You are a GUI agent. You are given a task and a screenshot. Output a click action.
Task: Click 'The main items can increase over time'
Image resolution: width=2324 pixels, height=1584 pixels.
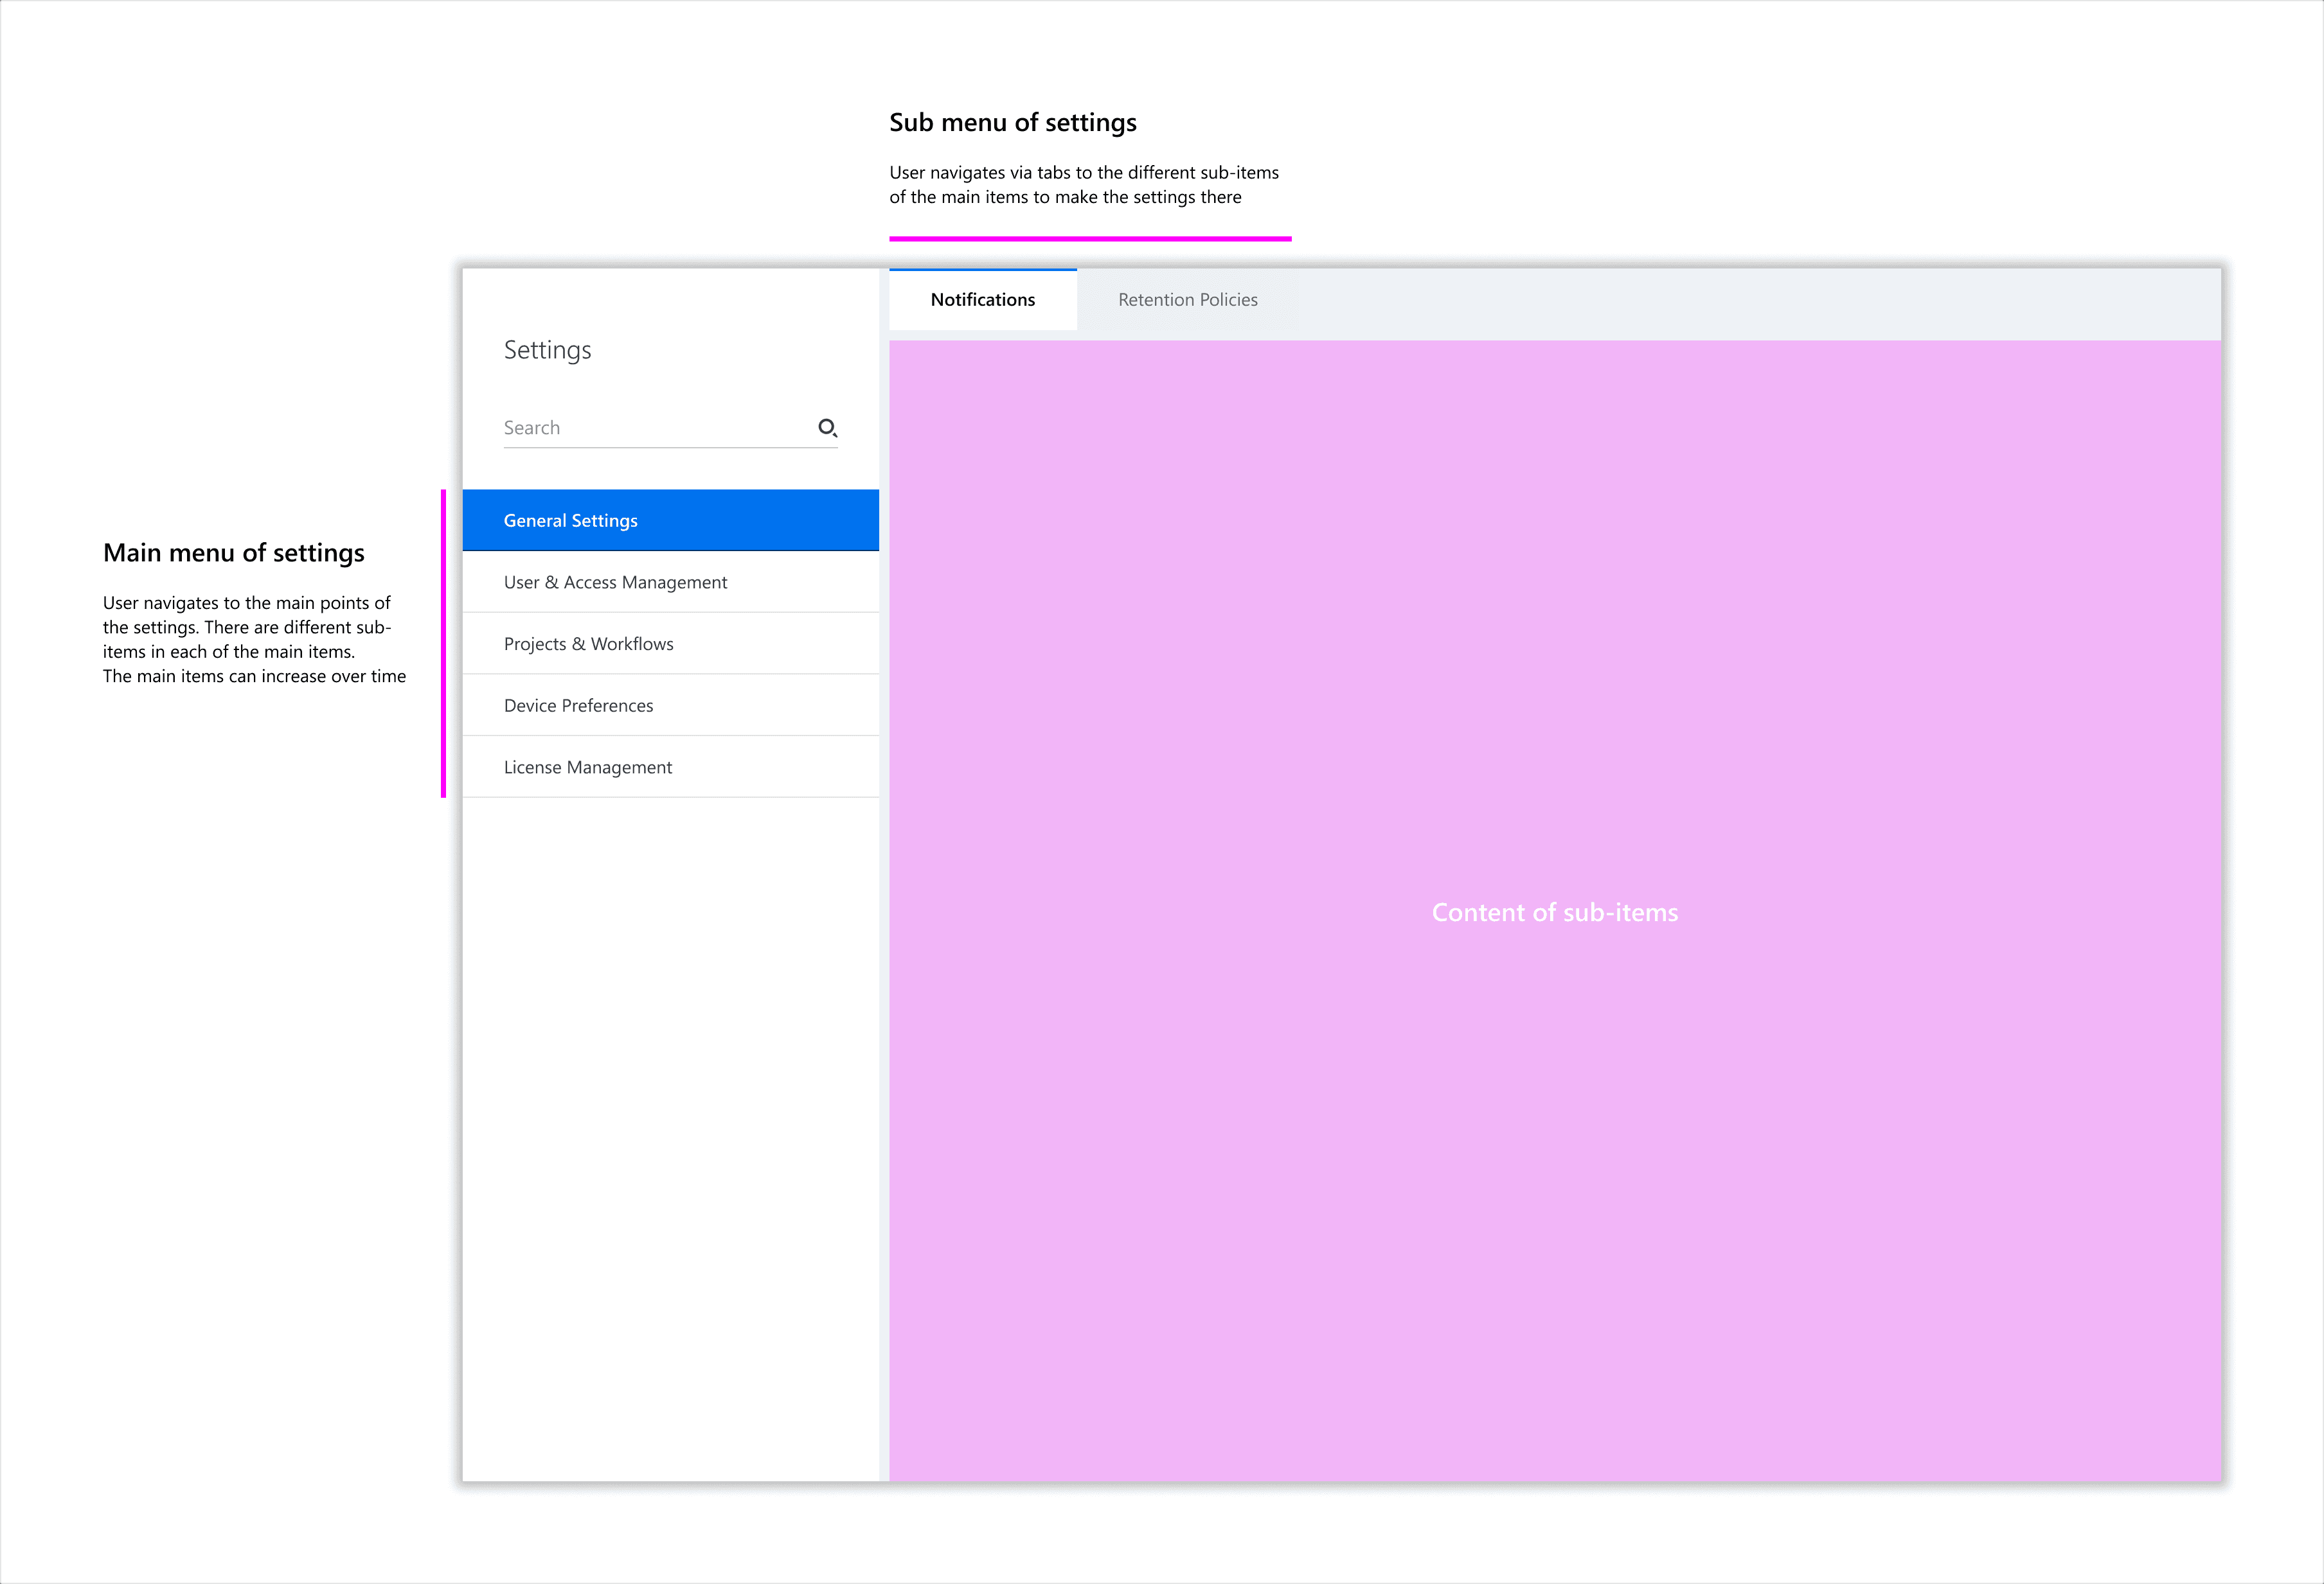pyautogui.click(x=254, y=676)
